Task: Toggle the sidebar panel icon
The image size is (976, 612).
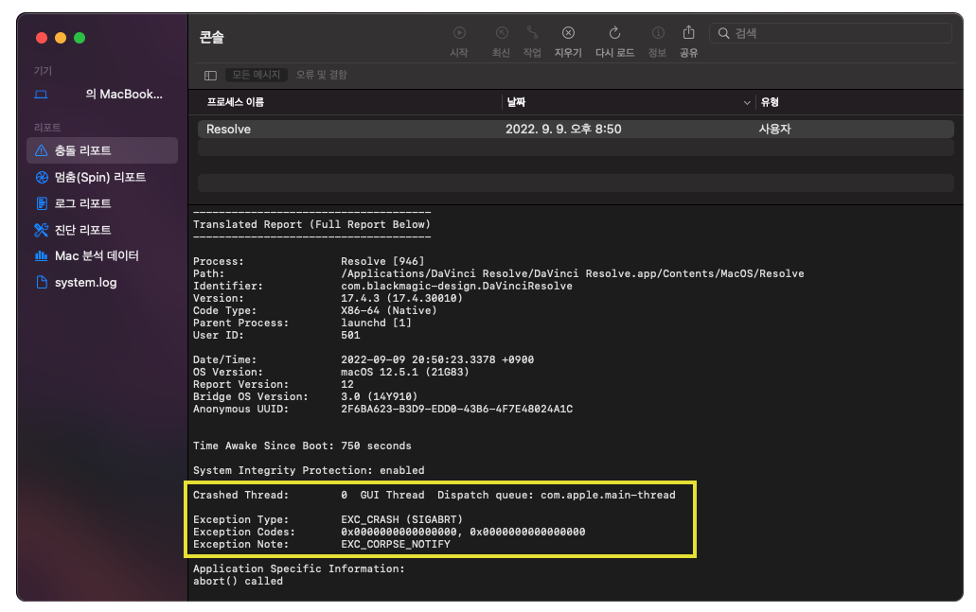Action: click(210, 76)
